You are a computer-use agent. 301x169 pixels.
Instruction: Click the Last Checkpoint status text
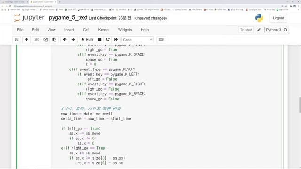pyautogui.click(x=110, y=18)
